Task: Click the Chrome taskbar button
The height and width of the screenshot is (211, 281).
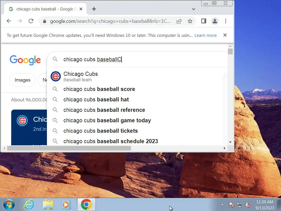Action: click(x=86, y=204)
